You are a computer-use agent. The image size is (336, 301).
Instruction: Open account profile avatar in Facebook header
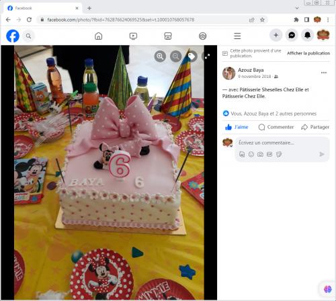[x=323, y=35]
